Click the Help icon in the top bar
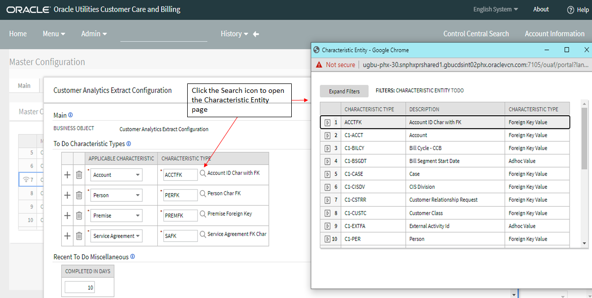Image resolution: width=592 pixels, height=298 pixels. pos(571,9)
